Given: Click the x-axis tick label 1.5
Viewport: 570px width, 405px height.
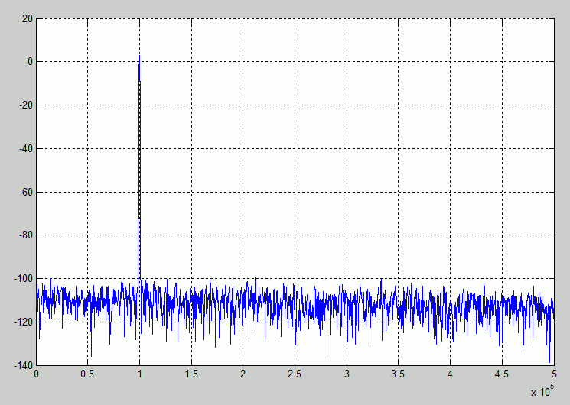Looking at the screenshot, I should pyautogui.click(x=191, y=374).
